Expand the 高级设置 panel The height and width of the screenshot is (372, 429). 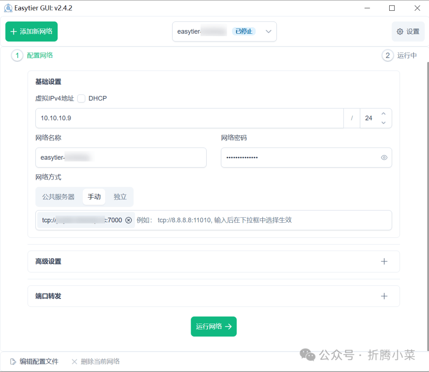199,261
